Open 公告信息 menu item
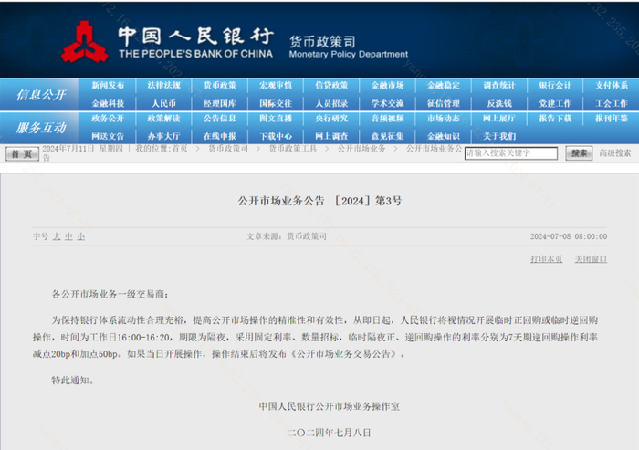 220,119
